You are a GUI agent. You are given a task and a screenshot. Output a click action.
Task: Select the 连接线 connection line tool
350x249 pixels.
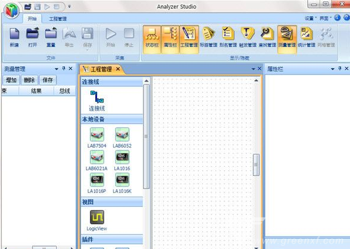(97, 101)
